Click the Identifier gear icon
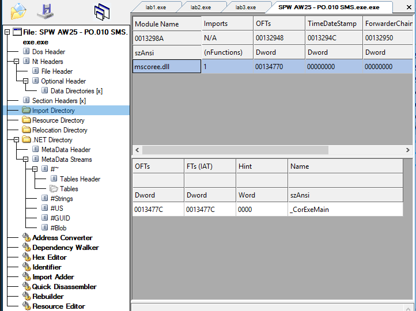Viewport: 416px width, 311px height. [x=27, y=267]
